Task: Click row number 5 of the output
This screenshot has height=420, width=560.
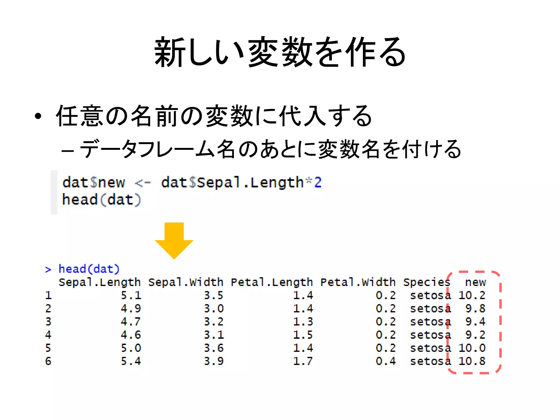Action: 48,348
